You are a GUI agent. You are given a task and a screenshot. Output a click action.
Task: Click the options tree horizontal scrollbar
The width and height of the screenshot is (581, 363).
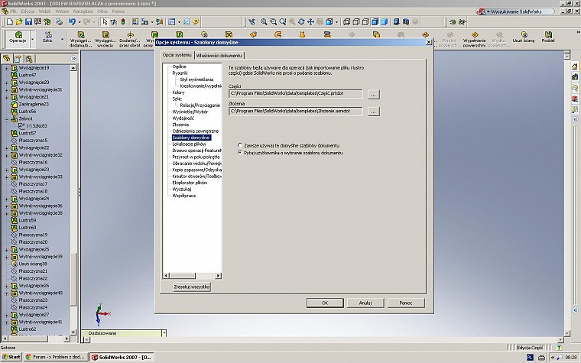tap(193, 276)
